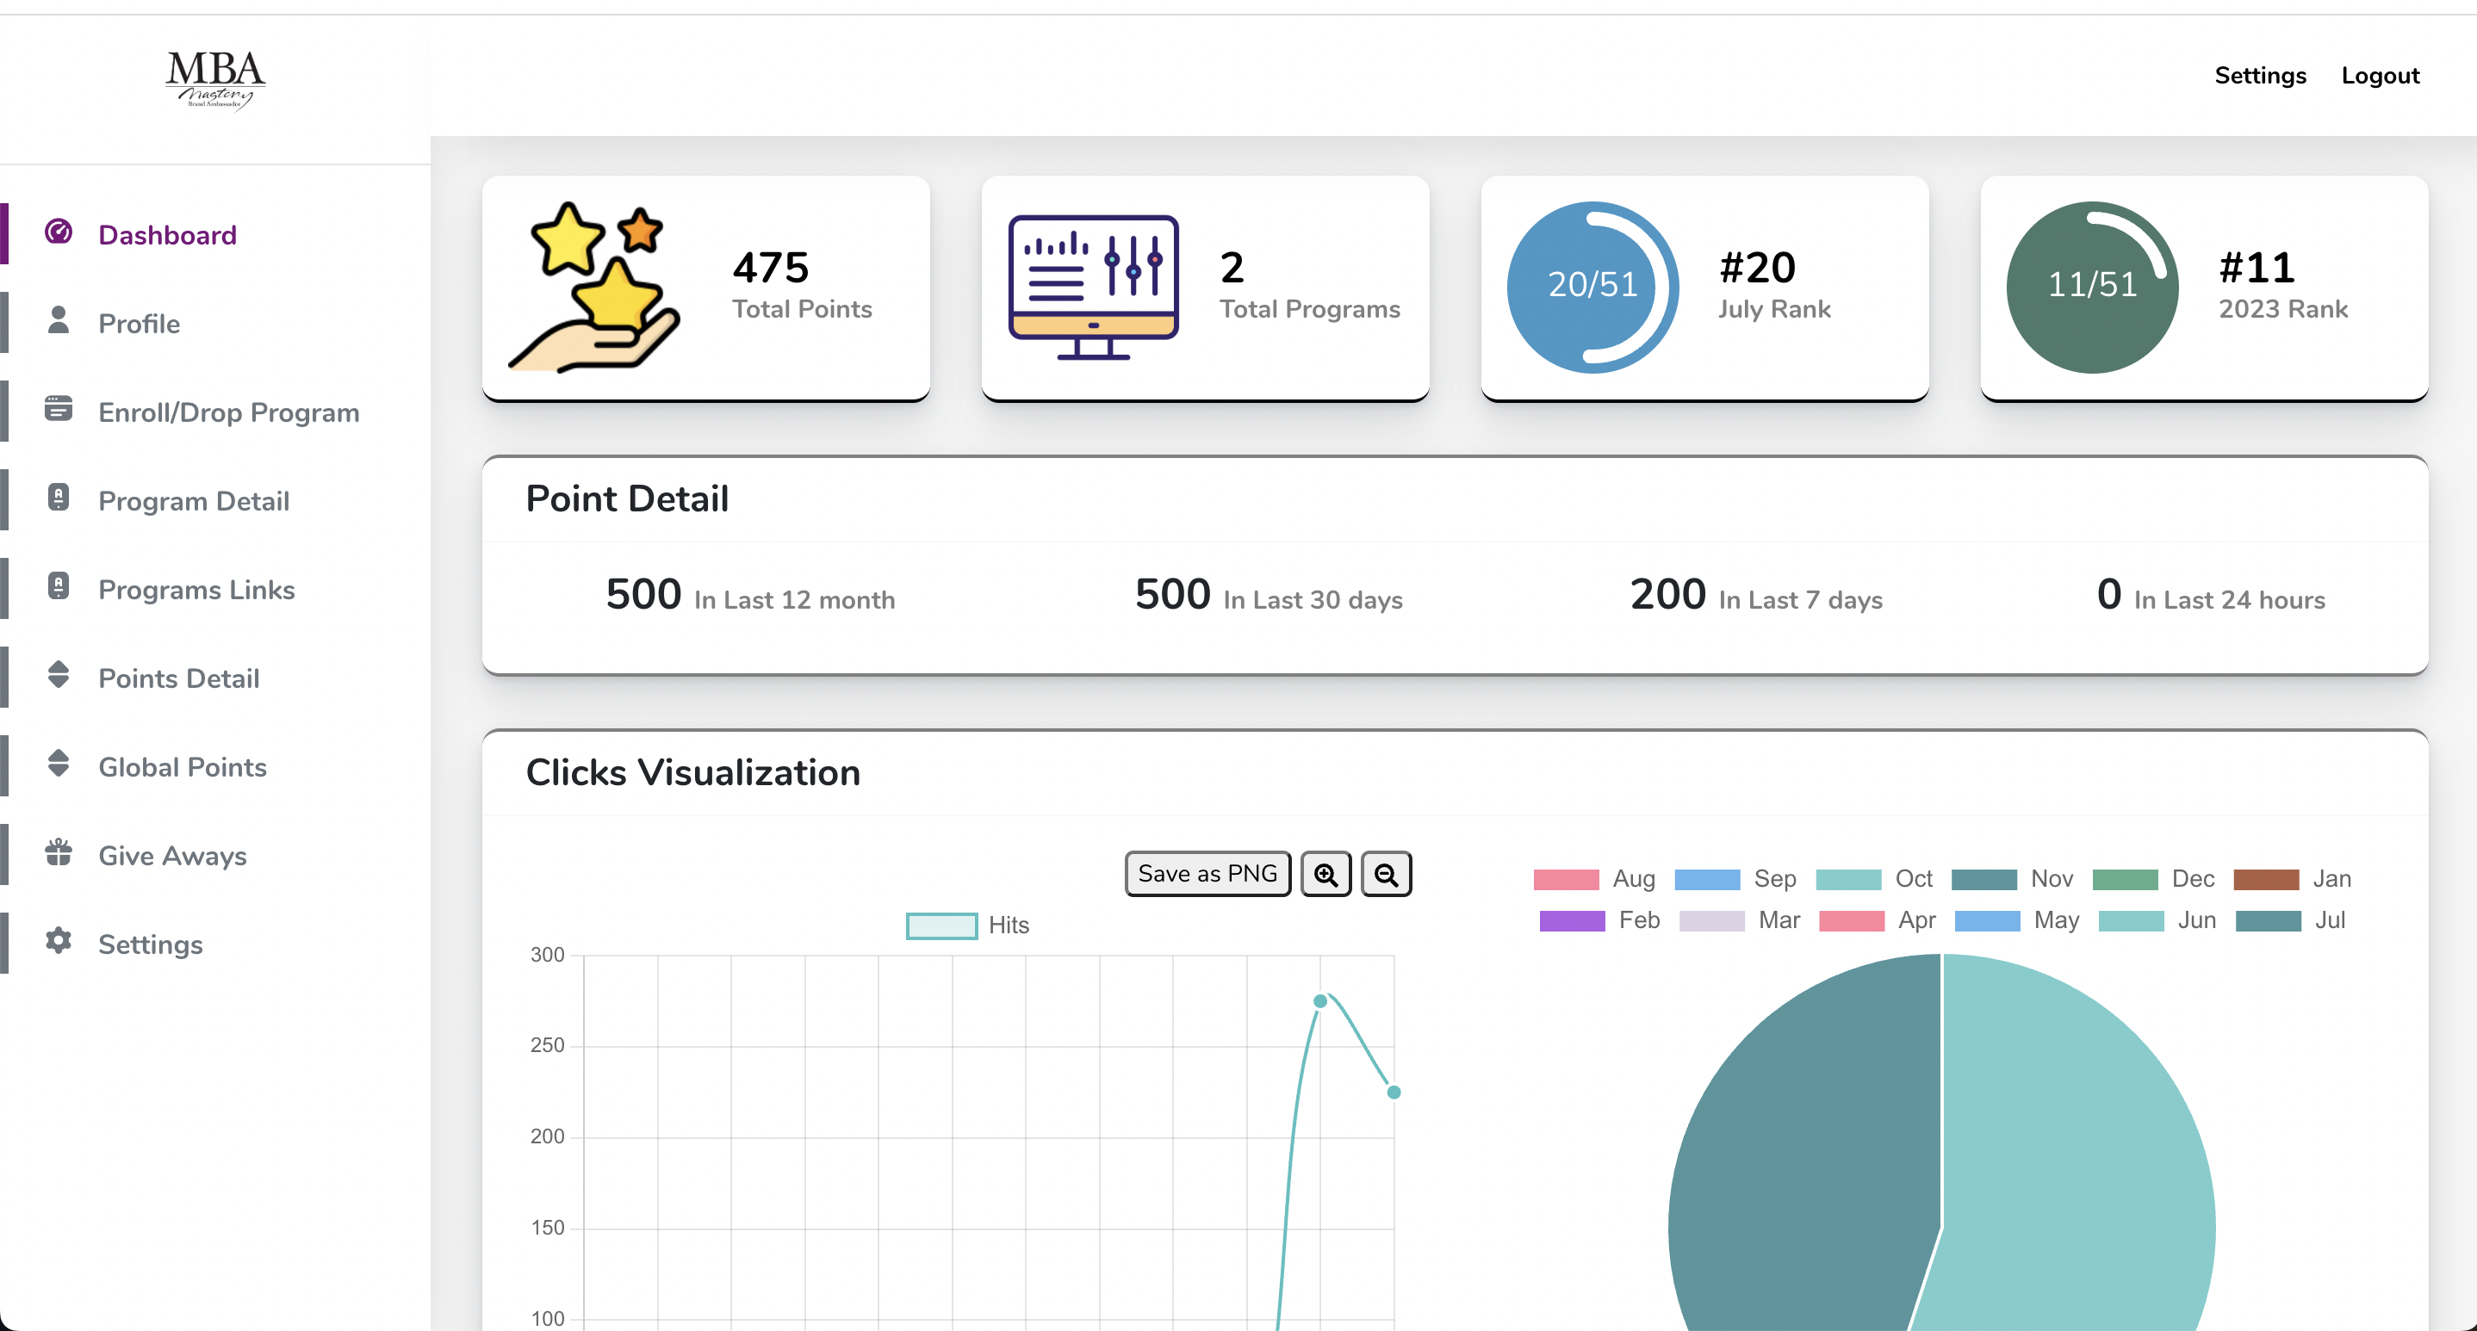The height and width of the screenshot is (1331, 2477).
Task: Toggle Jan legend entry in pie chart
Action: pos(2293,878)
